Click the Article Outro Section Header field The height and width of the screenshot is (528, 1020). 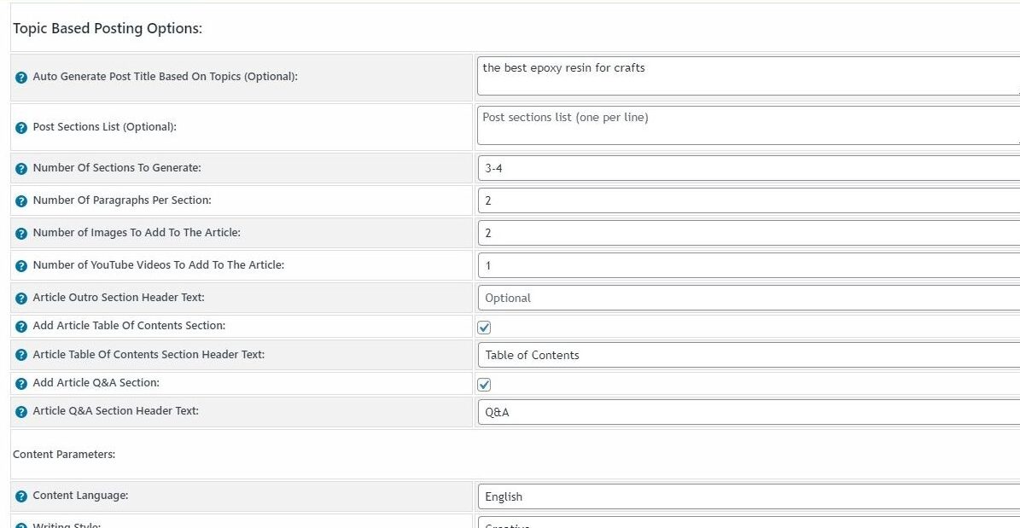pyautogui.click(x=748, y=298)
